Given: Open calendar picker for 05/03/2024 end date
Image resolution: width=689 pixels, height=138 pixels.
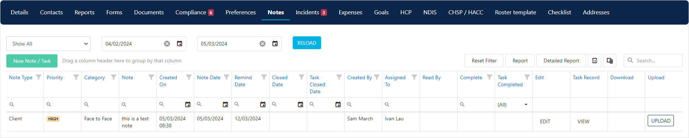Looking at the screenshot, I should click(x=275, y=44).
